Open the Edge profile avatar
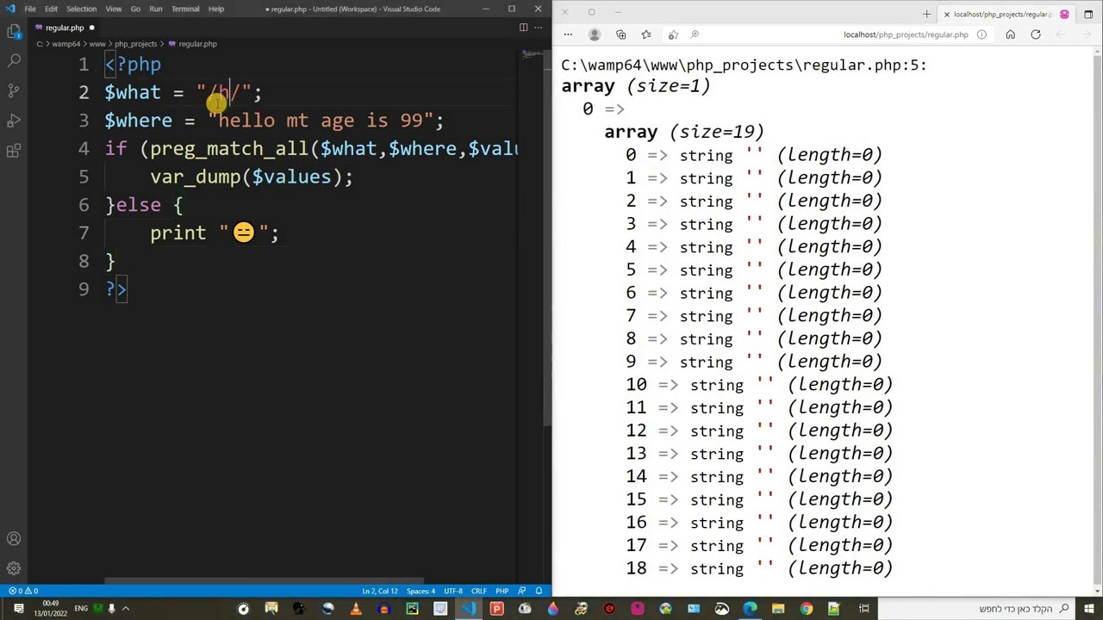This screenshot has width=1103, height=620. [594, 34]
